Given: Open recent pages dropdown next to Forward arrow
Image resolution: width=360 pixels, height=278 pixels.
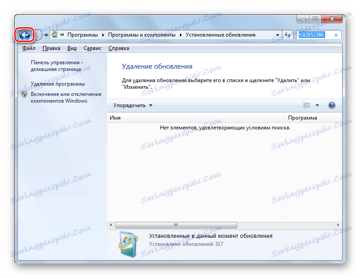Looking at the screenshot, I should (46, 35).
